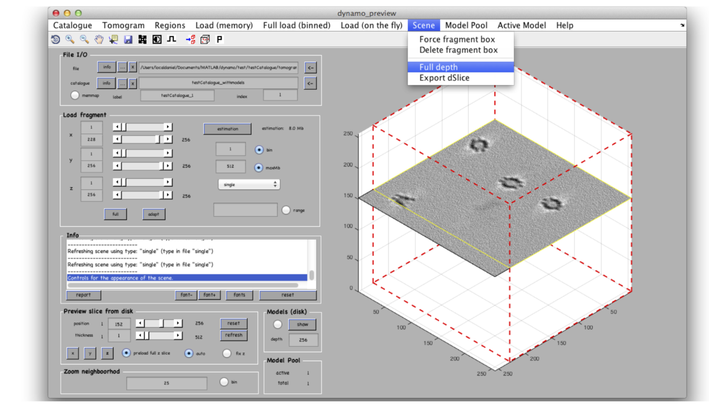Viewport: 709px width, 408px height.
Task: Open the Model Pool menu
Action: 467,25
